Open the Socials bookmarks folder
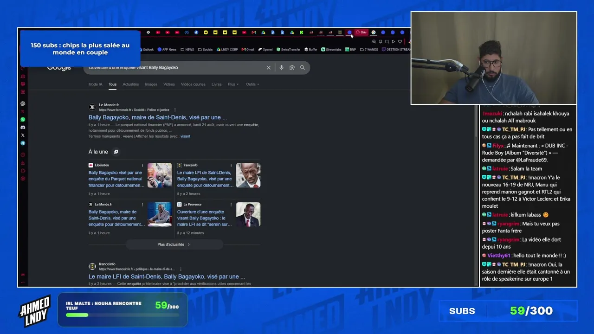 click(x=205, y=50)
